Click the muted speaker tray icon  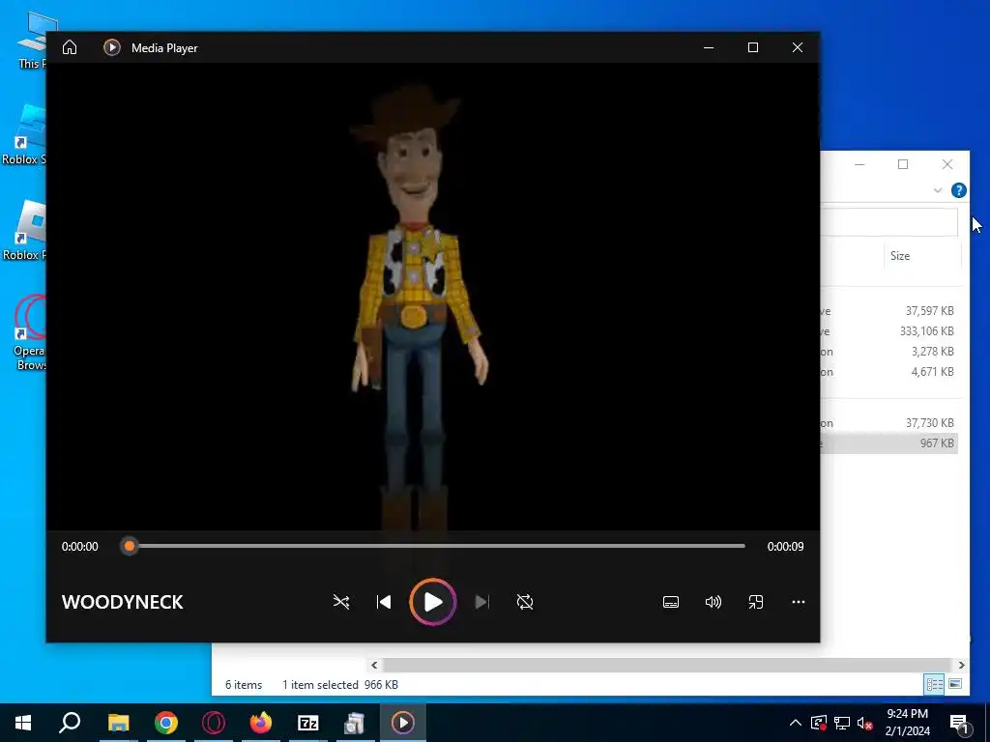click(865, 723)
